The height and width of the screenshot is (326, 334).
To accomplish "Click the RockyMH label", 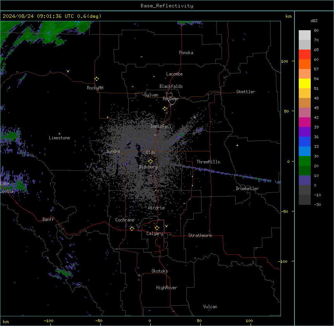I will pos(95,88).
